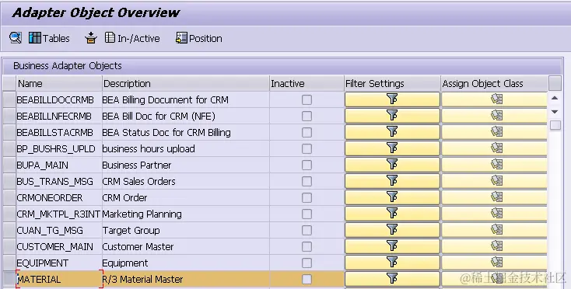The width and height of the screenshot is (571, 289).
Task: Tick Inactive checkbox for CUSTOMER_MAIN
Action: click(307, 247)
